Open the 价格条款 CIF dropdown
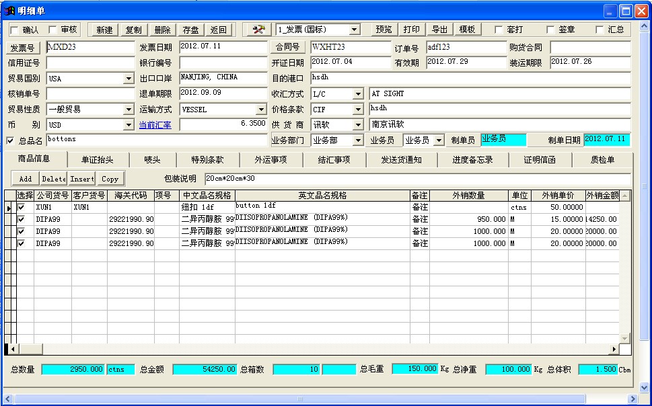Viewport: 652px width, 406px height. click(x=358, y=110)
